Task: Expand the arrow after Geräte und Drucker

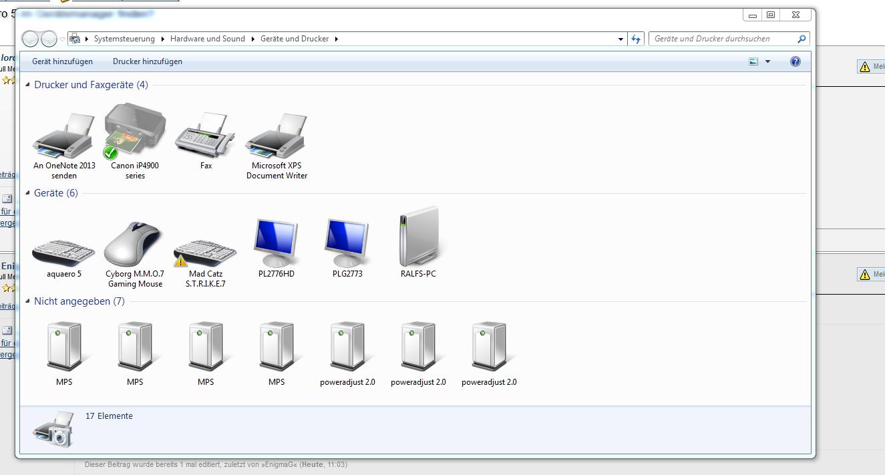Action: [x=336, y=39]
